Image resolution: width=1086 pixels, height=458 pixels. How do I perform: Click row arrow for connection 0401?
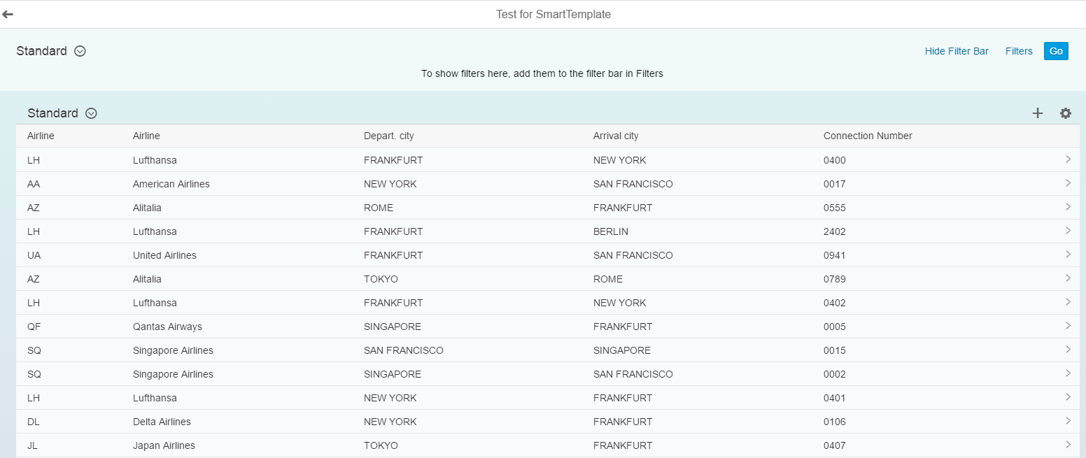1068,397
